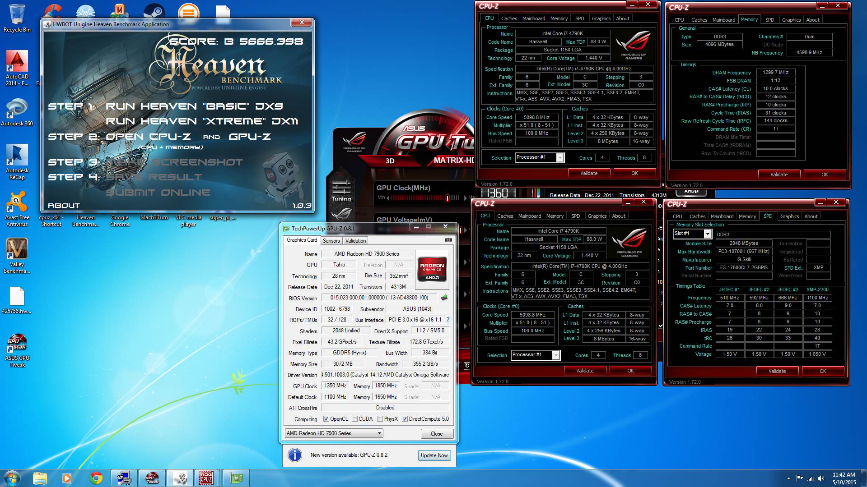The image size is (867, 487).
Task: Click the blue info icon beside the GPU-Z update notice
Action: click(x=295, y=455)
